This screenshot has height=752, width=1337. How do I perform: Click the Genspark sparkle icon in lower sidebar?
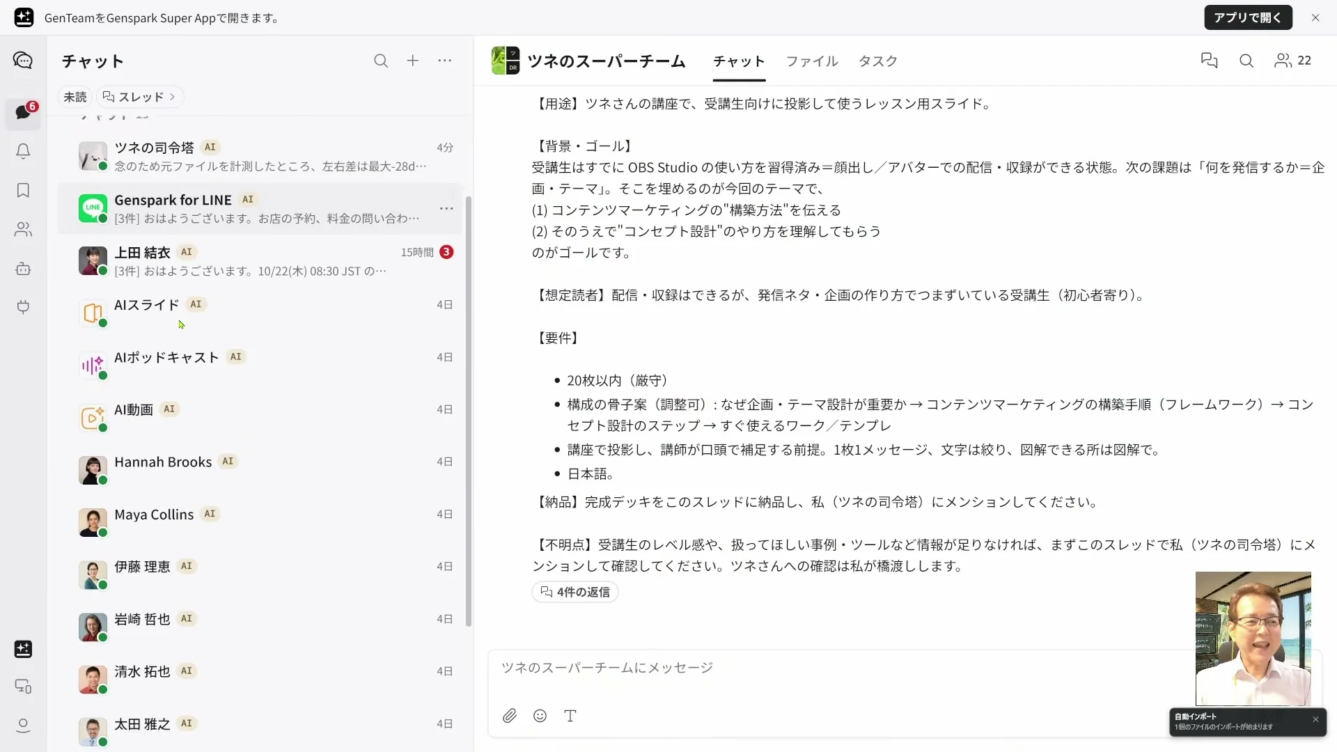(x=23, y=649)
